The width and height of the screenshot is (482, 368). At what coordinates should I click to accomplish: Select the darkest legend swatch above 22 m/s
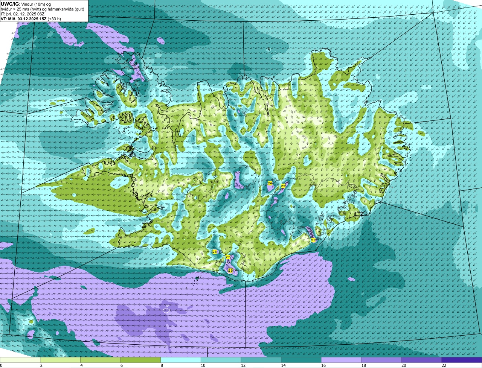pos(462,360)
